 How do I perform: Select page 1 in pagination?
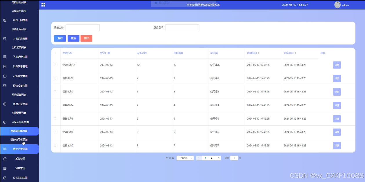click(206, 158)
